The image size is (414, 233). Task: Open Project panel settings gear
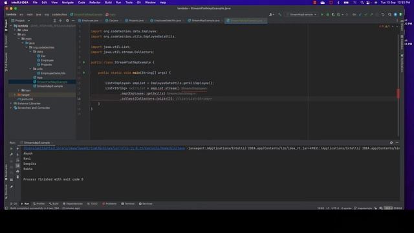(67, 21)
